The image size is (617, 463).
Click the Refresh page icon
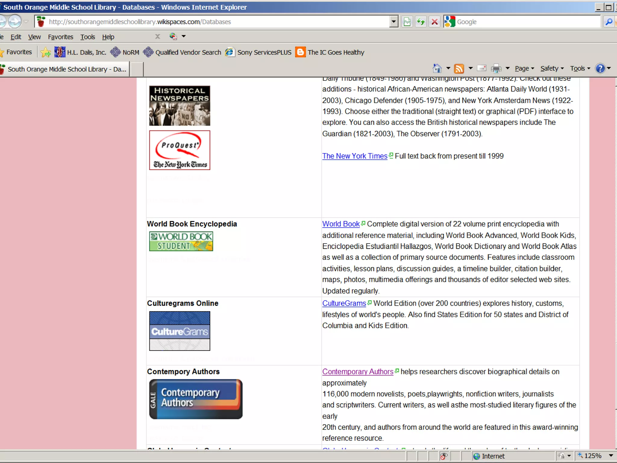(x=421, y=22)
